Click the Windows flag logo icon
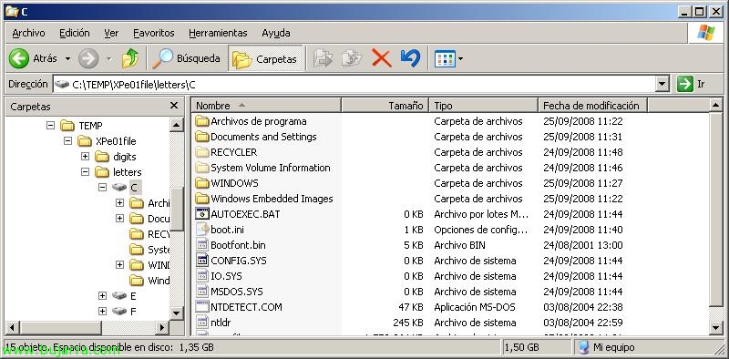 [x=705, y=33]
